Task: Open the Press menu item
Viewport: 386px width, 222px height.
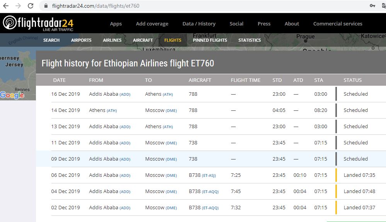Action: (264, 24)
